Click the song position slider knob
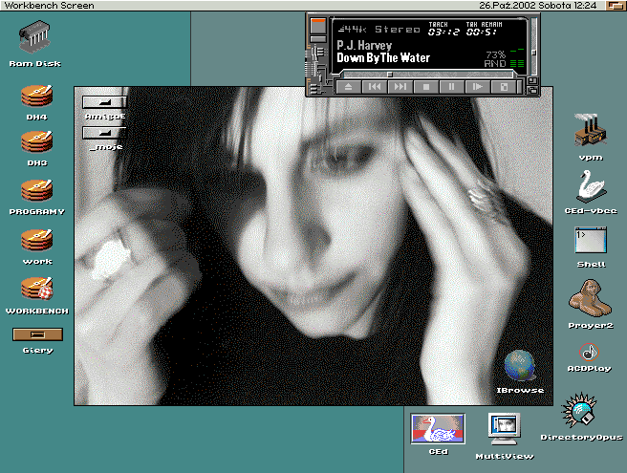This screenshot has height=473, width=627. tap(389, 75)
